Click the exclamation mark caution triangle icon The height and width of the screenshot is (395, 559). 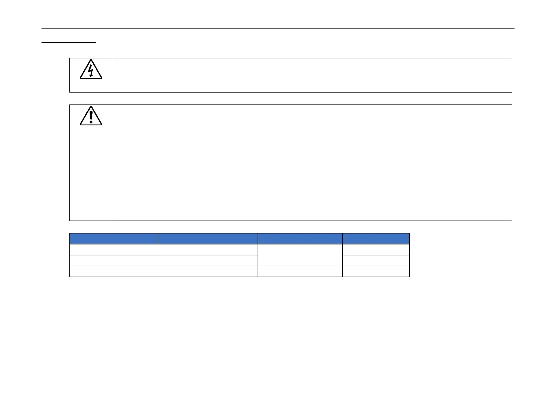[91, 116]
